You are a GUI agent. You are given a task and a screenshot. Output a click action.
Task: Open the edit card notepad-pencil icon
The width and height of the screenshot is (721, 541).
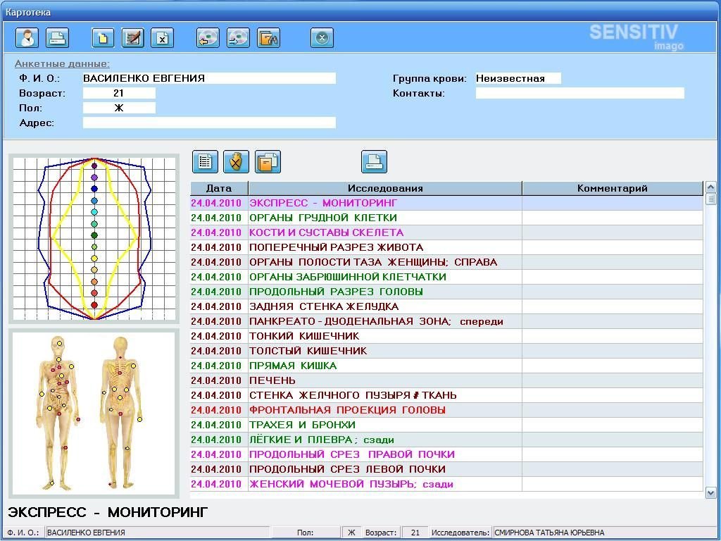(132, 37)
